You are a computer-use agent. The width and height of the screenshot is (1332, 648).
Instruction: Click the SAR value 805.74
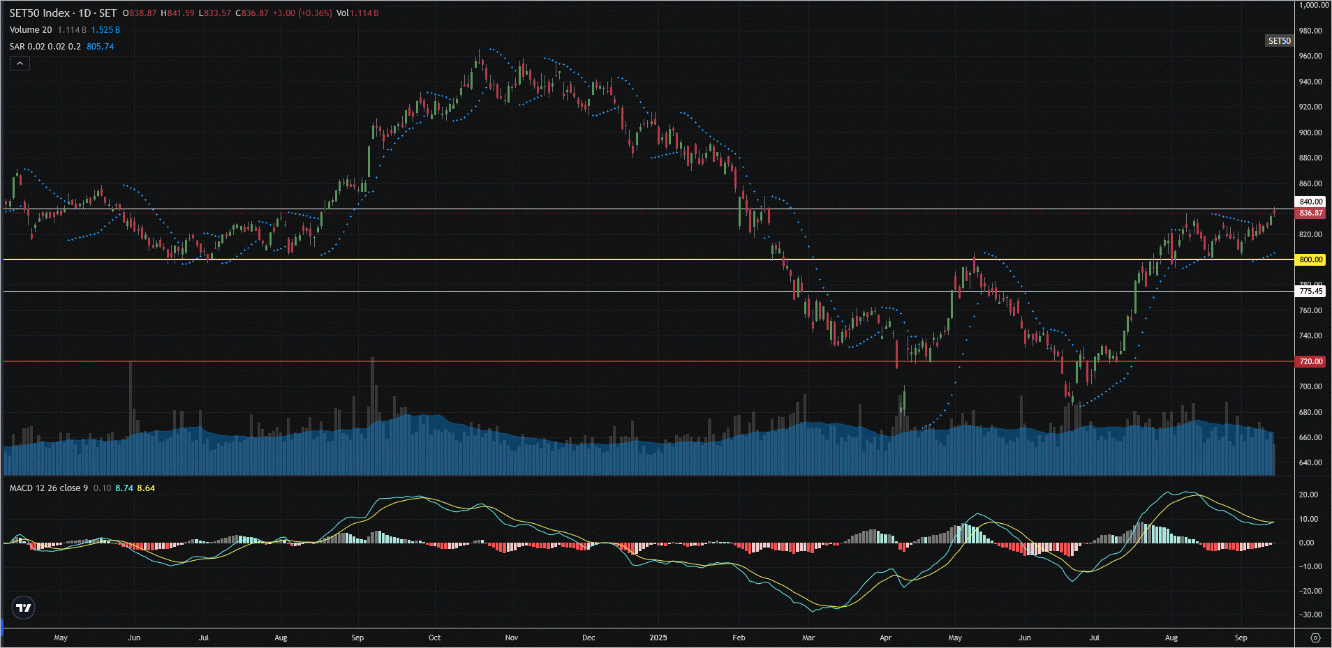pos(101,47)
